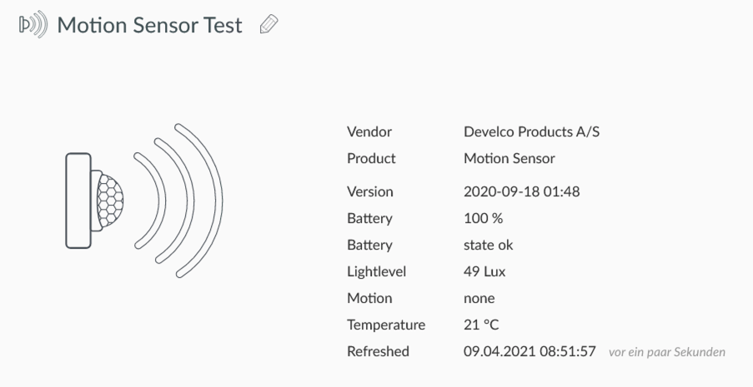Select the Vendor label
This screenshot has height=387, width=753.
click(369, 131)
